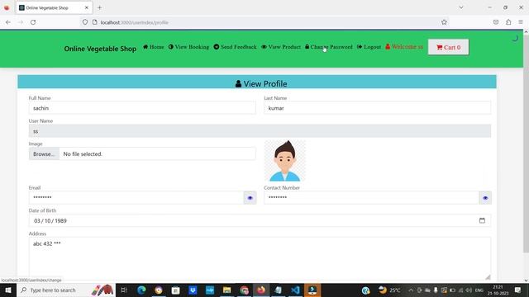The image size is (529, 297).
Task: Go to Send Feedback page
Action: [x=235, y=47]
